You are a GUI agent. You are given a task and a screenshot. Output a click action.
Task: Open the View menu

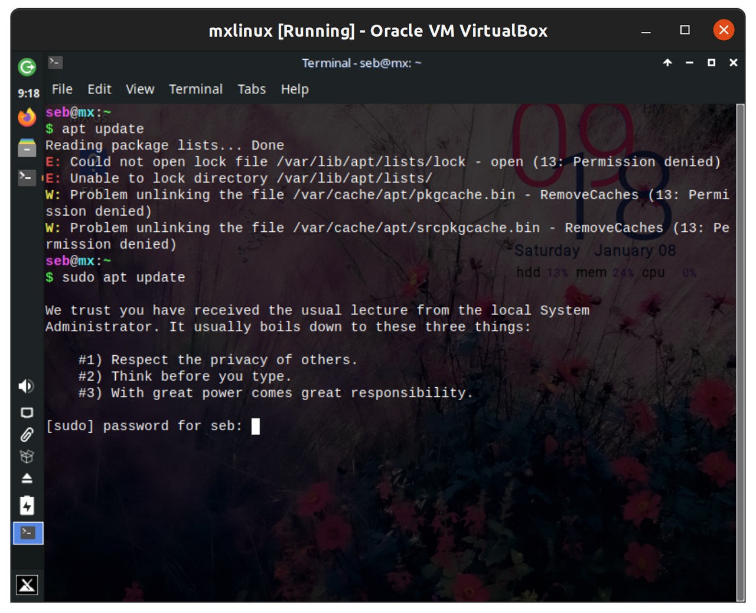[x=140, y=89]
